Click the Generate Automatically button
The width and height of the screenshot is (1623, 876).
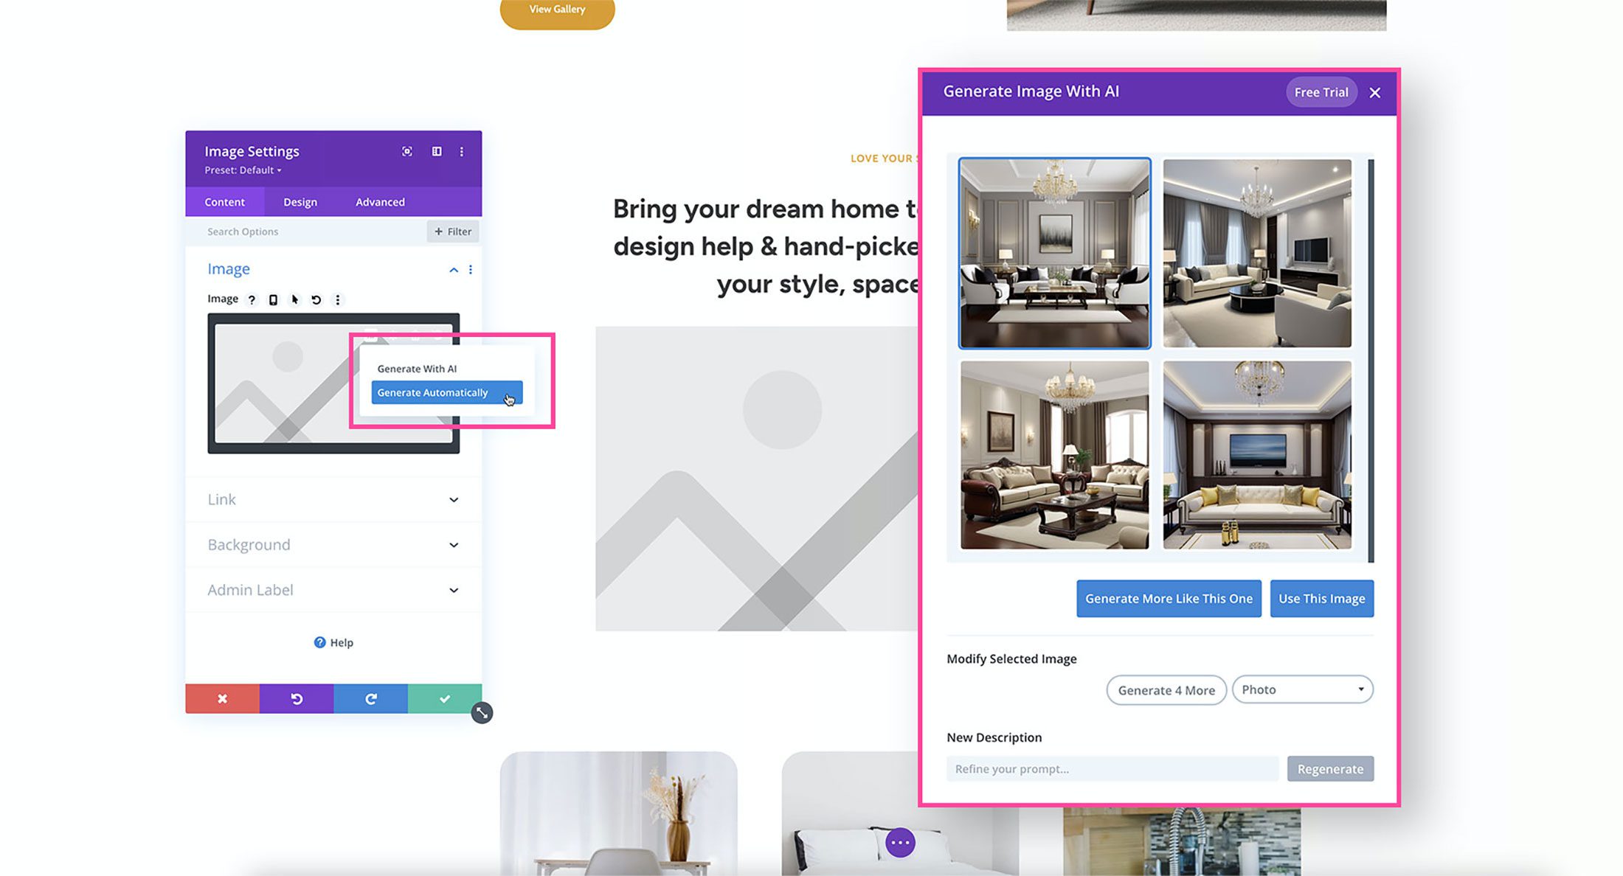[x=446, y=392]
